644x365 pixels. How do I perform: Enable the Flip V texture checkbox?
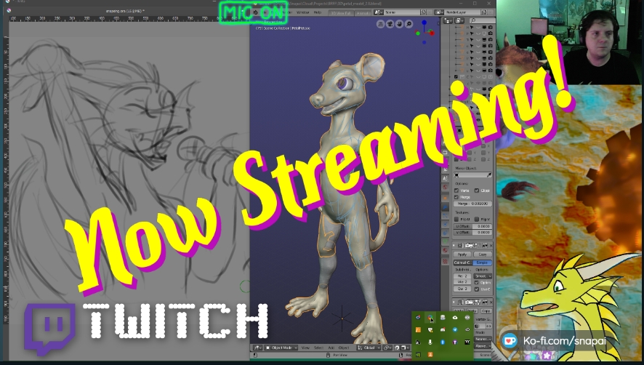tap(477, 219)
